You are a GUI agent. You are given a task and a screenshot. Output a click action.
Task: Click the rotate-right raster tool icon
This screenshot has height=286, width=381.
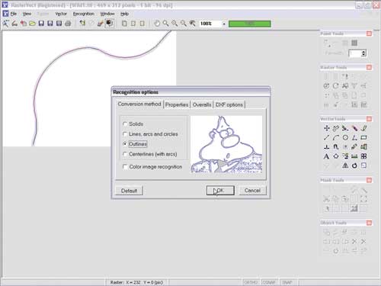(x=336, y=86)
